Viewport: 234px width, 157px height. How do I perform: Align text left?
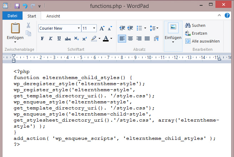pos(122,39)
